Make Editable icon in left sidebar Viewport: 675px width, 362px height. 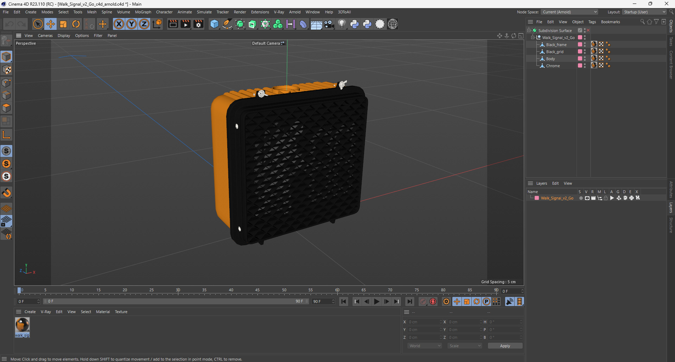pos(6,41)
